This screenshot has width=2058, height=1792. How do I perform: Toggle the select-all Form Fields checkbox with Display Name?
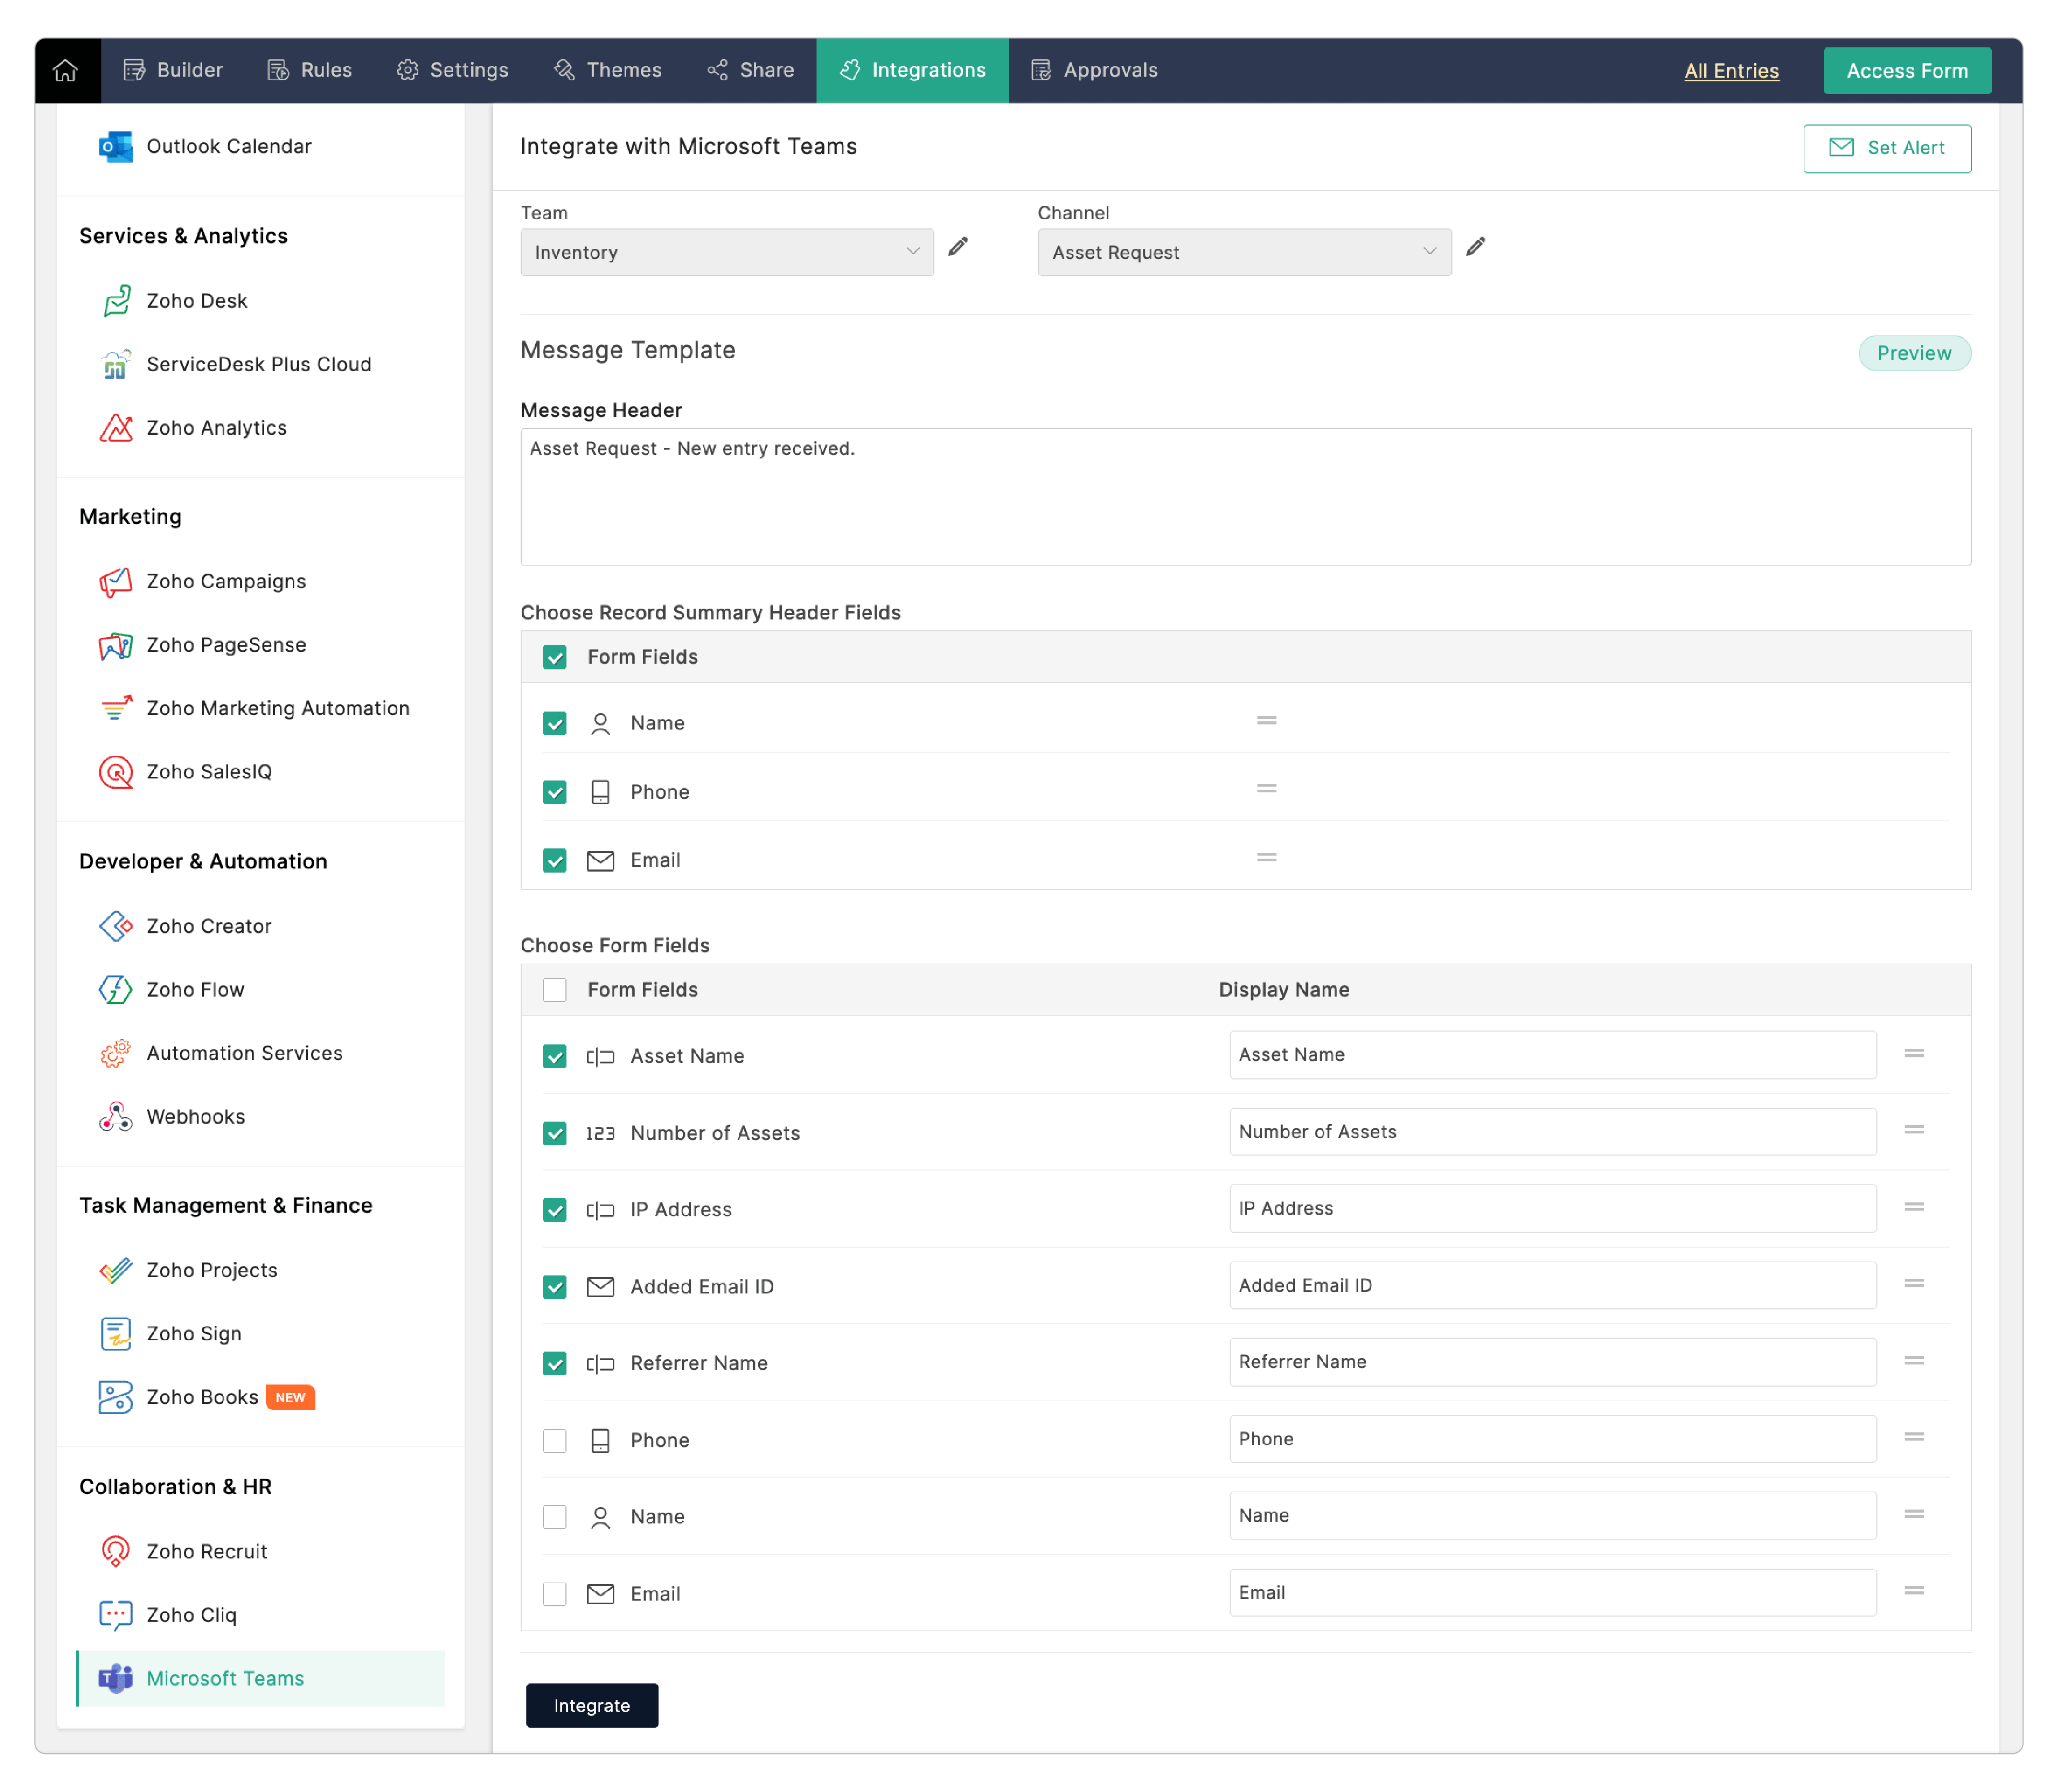pos(554,989)
